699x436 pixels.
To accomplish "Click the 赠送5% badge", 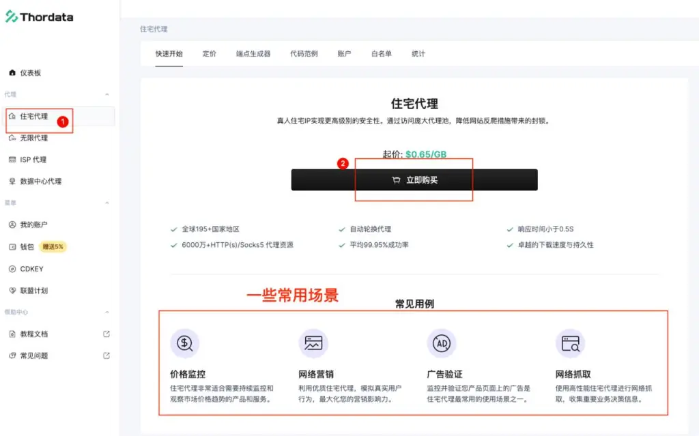I will 53,246.
